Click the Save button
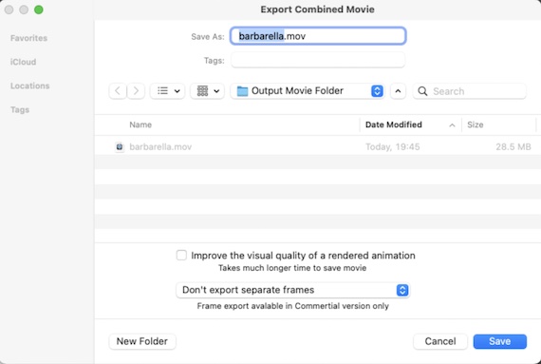The image size is (541, 364). 499,341
